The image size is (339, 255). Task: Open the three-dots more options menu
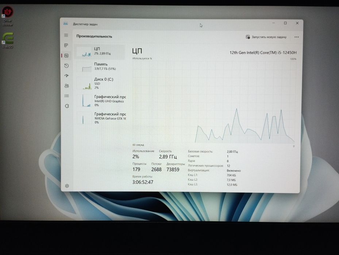coord(297,37)
